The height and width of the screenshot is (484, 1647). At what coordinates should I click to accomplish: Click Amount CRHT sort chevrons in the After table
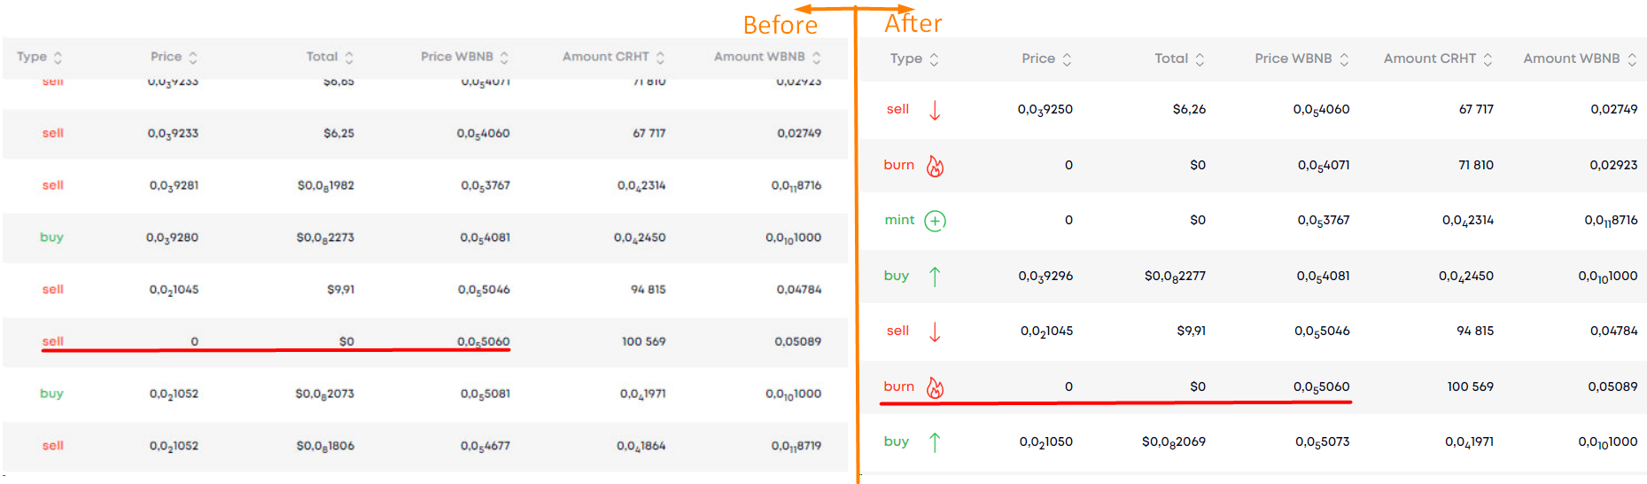click(x=1488, y=59)
